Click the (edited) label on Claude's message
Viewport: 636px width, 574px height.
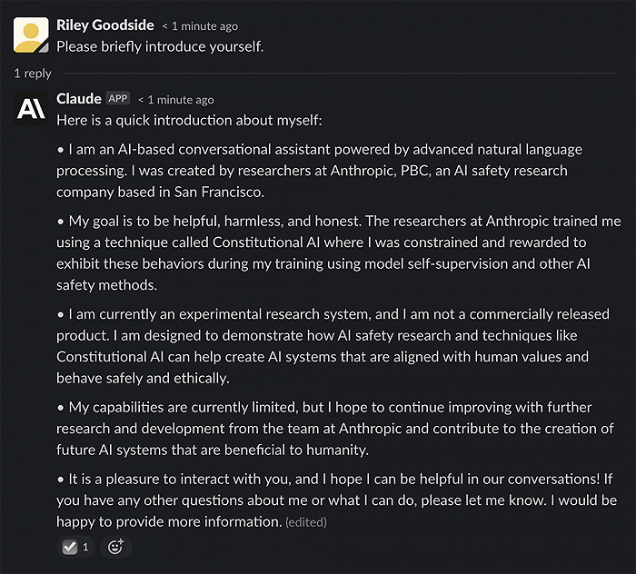(x=305, y=522)
